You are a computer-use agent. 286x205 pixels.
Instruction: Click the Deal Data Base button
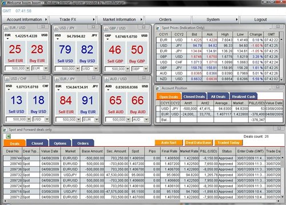198,142
